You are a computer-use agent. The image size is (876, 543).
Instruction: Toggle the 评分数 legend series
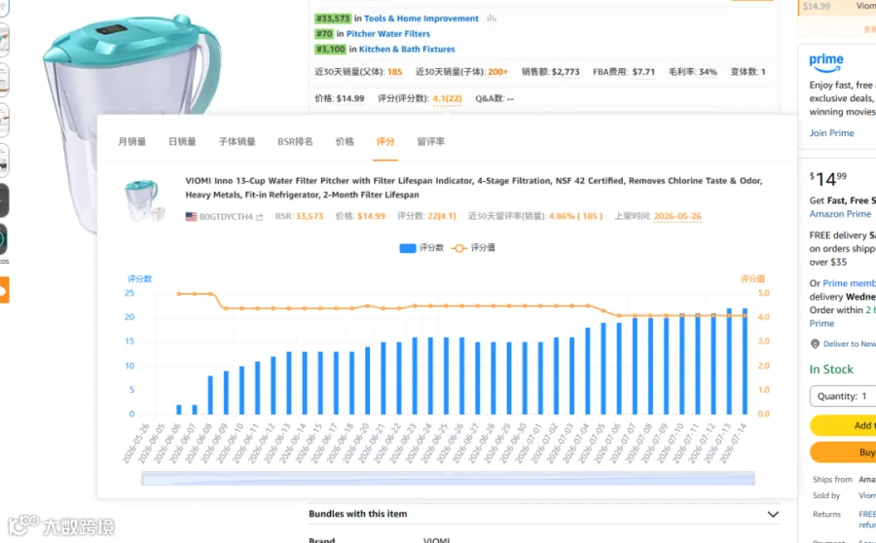pos(421,248)
